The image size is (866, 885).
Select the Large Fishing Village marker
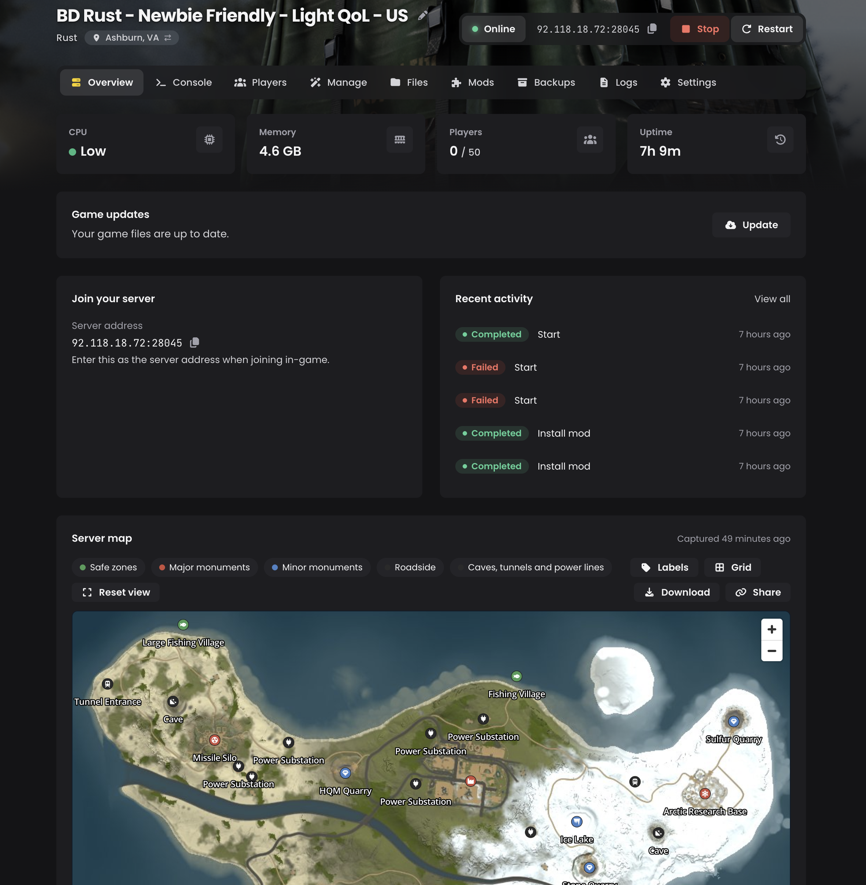[183, 625]
